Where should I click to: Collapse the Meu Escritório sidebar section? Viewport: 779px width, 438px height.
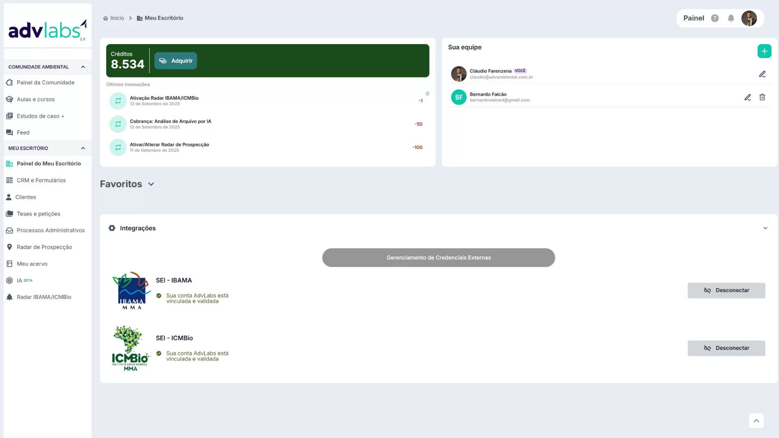(83, 148)
